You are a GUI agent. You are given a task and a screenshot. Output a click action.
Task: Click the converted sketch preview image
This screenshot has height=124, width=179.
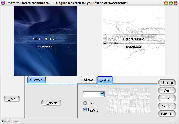click(134, 41)
